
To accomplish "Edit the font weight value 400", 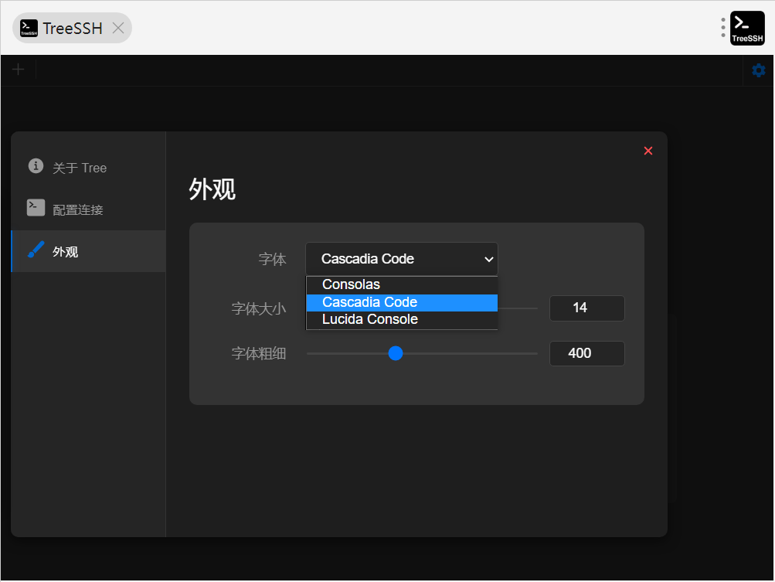I will click(586, 353).
